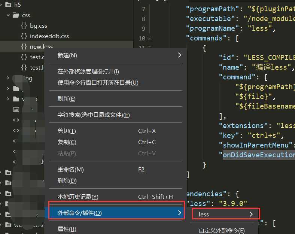The image size is (295, 234).
Task: Open the less submenu item
Action: pyautogui.click(x=225, y=214)
